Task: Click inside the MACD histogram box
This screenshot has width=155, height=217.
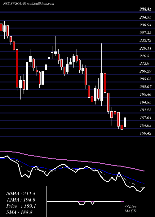Action: [x=85, y=201]
